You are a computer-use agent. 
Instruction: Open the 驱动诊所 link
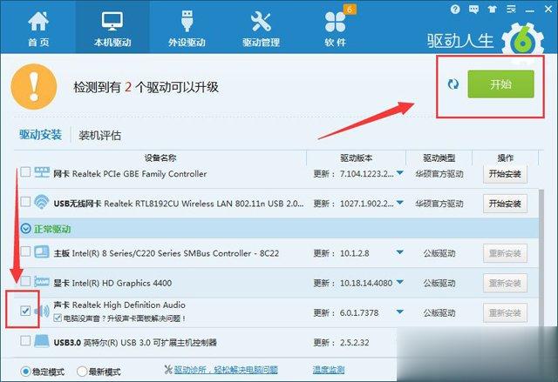[x=226, y=370]
